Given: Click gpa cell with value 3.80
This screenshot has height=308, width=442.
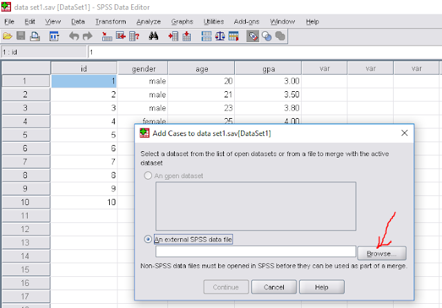Looking at the screenshot, I should click(x=268, y=108).
